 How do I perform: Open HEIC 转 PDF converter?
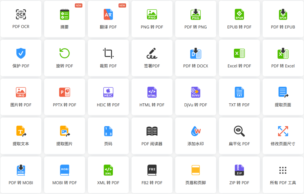(108, 97)
